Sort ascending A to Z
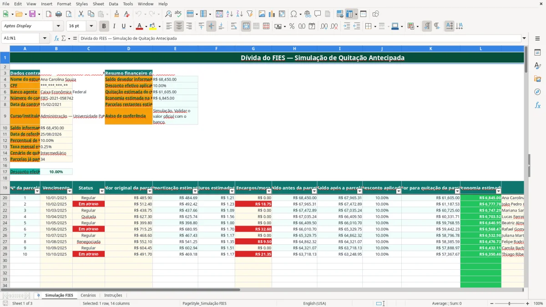This screenshot has height=307, width=546. (x=229, y=14)
